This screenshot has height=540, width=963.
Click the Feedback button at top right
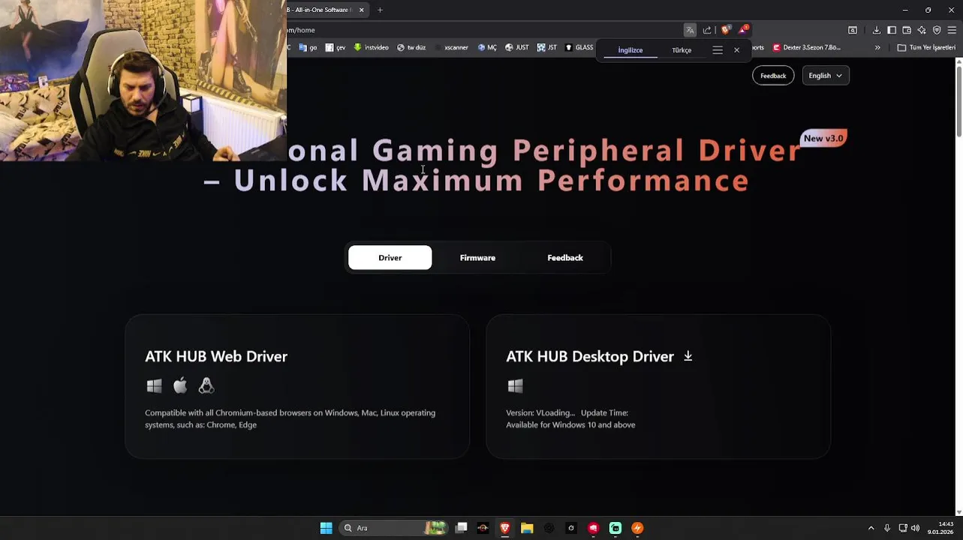coord(773,76)
